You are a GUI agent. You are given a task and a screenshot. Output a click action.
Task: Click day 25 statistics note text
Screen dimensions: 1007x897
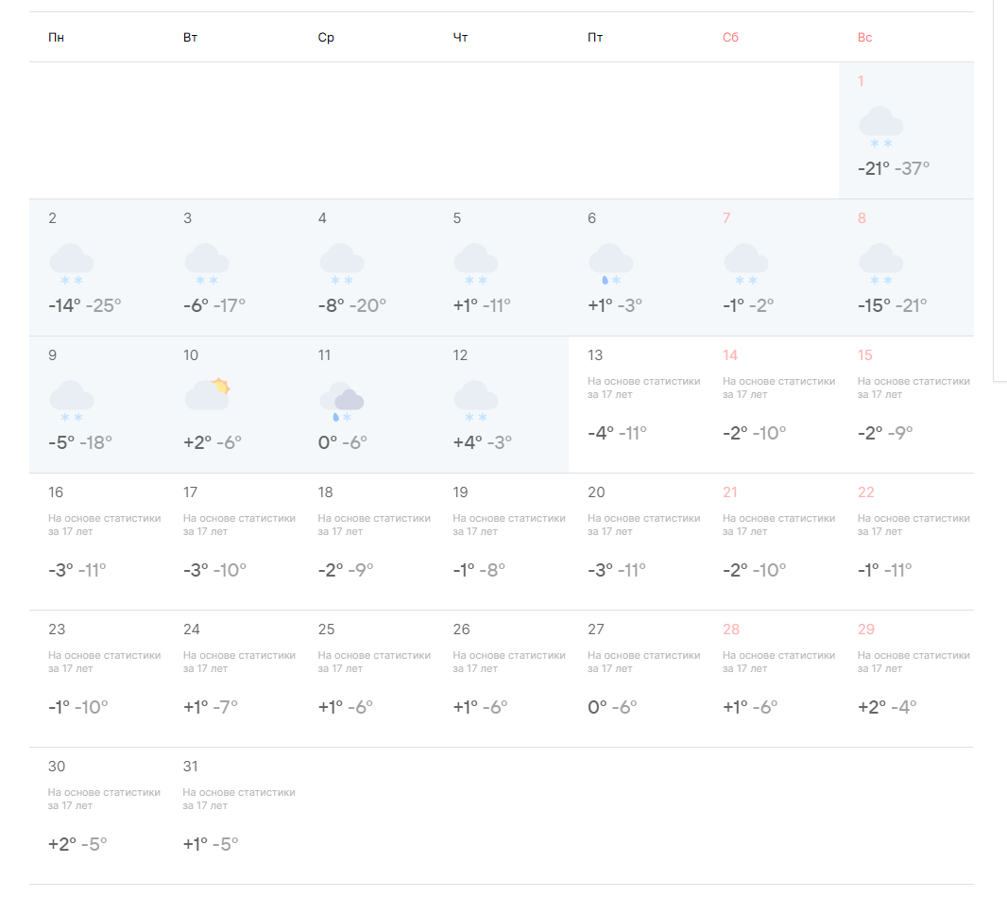click(374, 662)
